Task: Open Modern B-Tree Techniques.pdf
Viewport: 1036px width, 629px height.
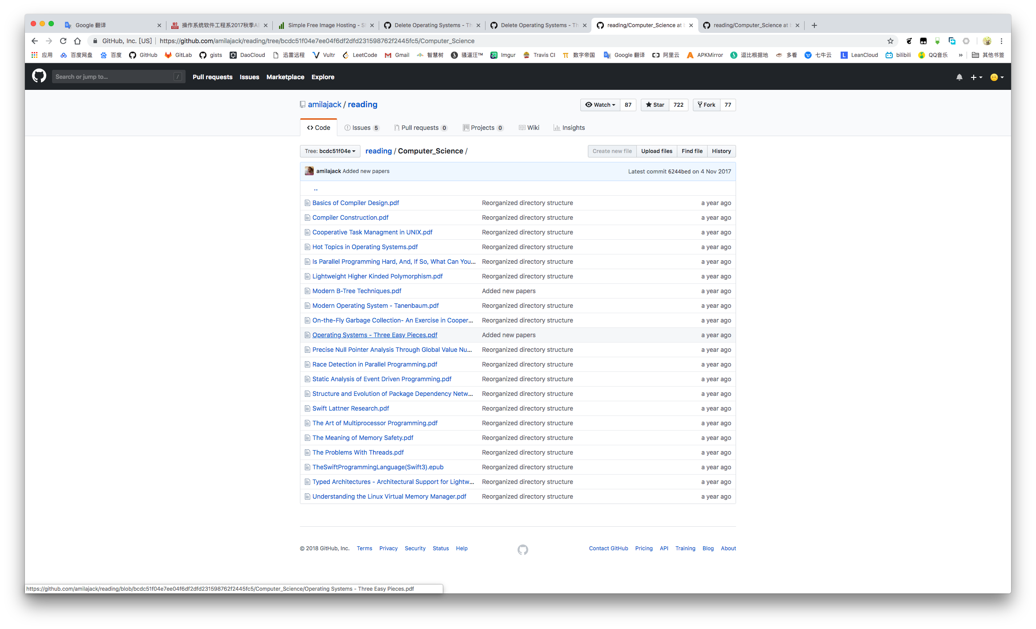Action: pyautogui.click(x=356, y=291)
